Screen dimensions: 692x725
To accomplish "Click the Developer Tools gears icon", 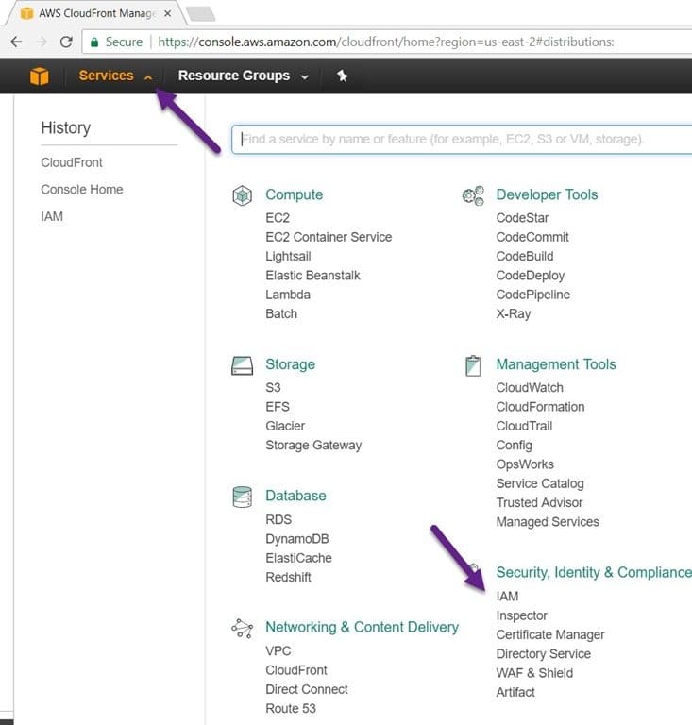I will pos(473,195).
